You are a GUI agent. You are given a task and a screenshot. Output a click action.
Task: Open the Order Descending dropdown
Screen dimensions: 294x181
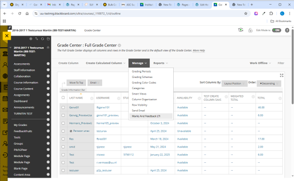269,84
